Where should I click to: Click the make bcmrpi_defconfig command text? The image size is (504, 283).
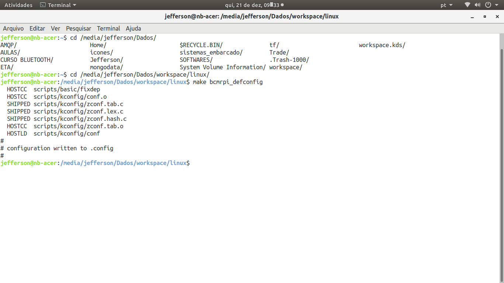pos(228,82)
